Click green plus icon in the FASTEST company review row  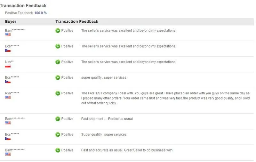(x=58, y=93)
